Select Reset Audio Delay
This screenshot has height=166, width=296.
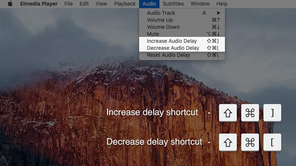click(182, 55)
